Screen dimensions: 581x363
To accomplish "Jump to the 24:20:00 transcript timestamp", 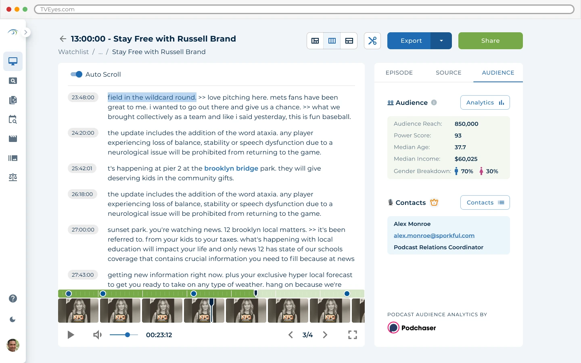I will tap(83, 133).
